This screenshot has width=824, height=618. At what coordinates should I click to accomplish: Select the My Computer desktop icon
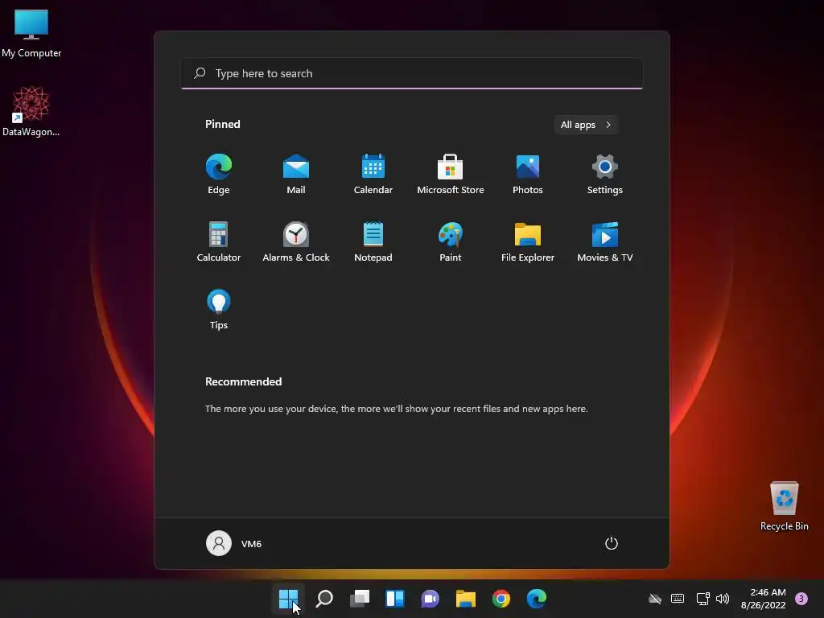pos(31,33)
